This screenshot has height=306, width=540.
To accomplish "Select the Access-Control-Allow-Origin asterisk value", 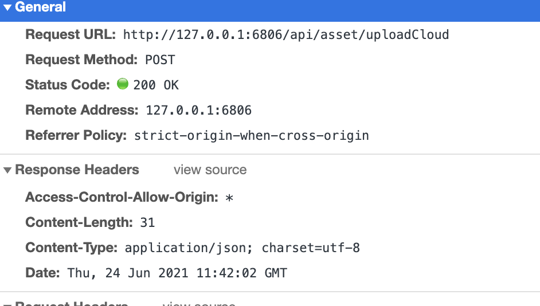I will pyautogui.click(x=229, y=198).
